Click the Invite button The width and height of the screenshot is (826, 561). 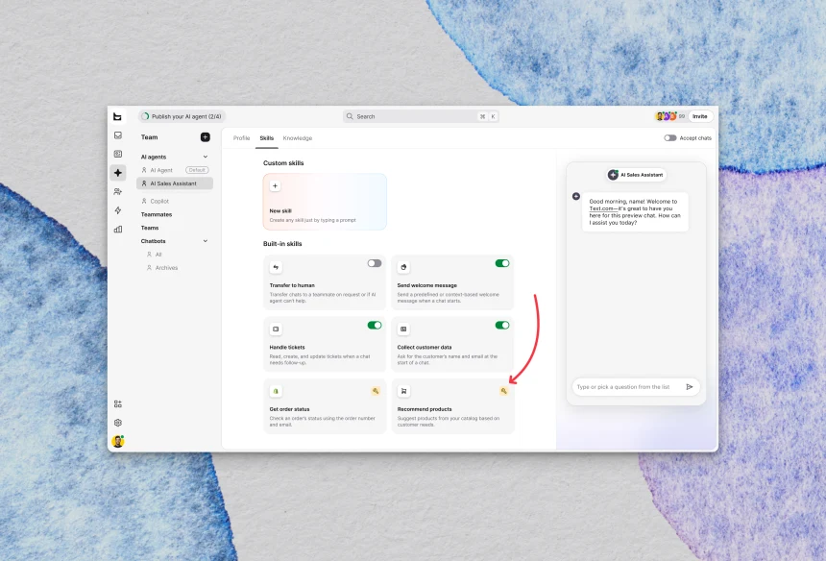click(700, 116)
